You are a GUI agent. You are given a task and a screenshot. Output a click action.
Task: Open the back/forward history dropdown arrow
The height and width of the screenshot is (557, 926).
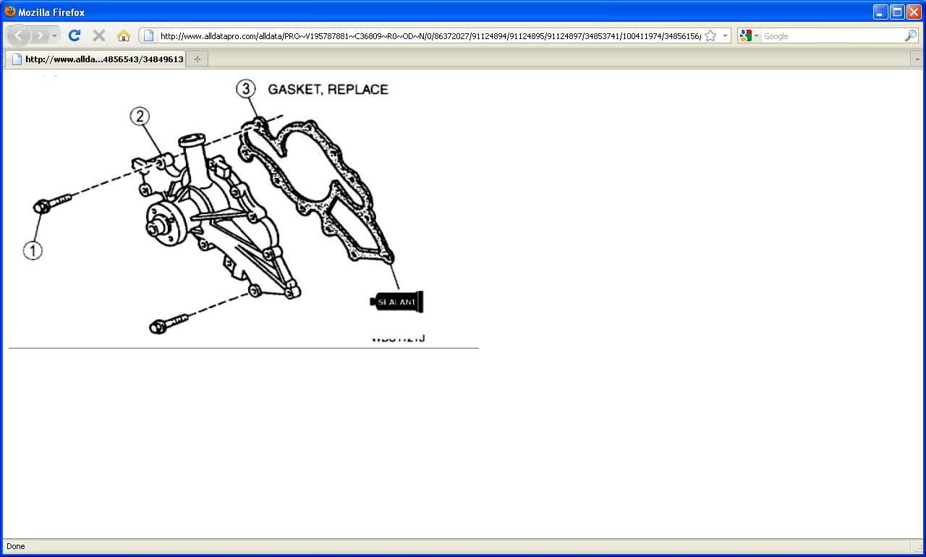pos(54,35)
